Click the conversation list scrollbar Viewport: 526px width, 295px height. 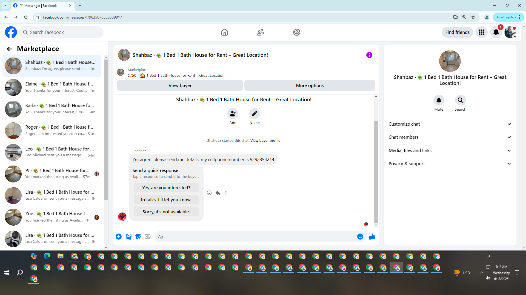[x=106, y=129]
